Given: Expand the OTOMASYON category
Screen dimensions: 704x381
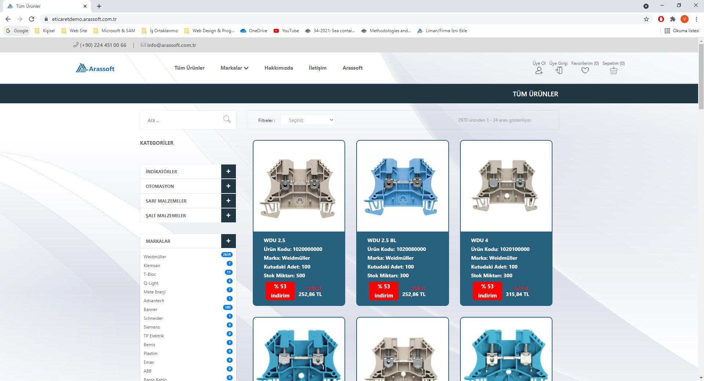Looking at the screenshot, I should pos(228,186).
